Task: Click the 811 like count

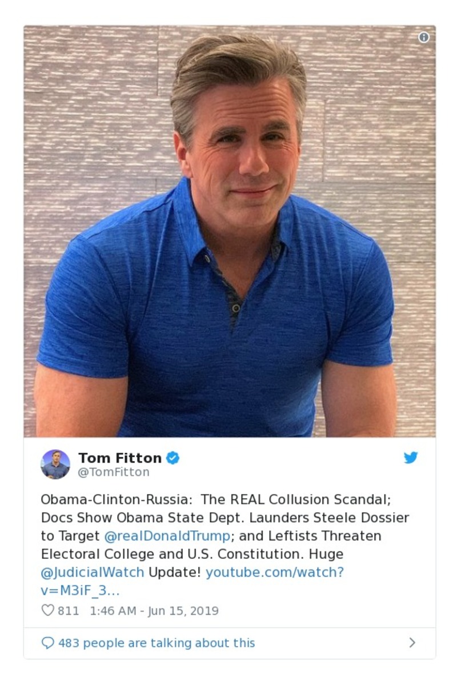Action: (69, 610)
